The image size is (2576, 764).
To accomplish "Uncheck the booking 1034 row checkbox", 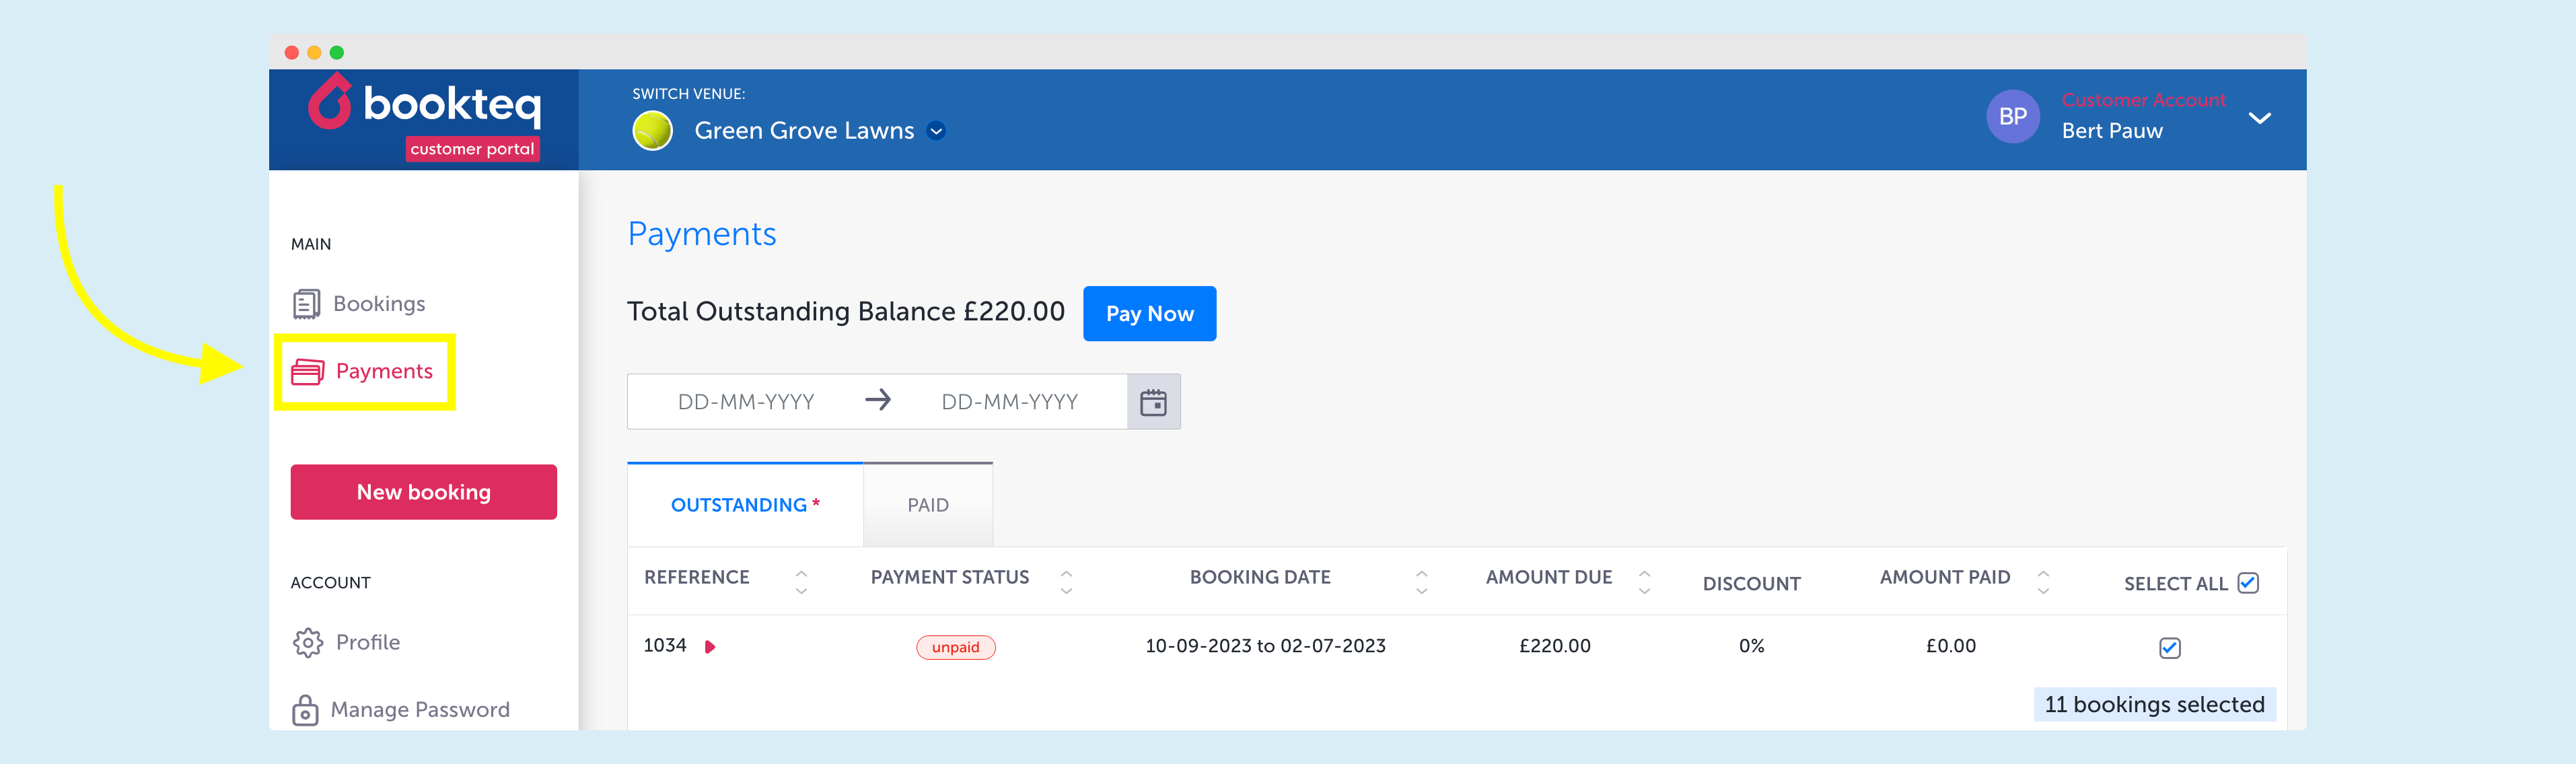I will (2169, 648).
